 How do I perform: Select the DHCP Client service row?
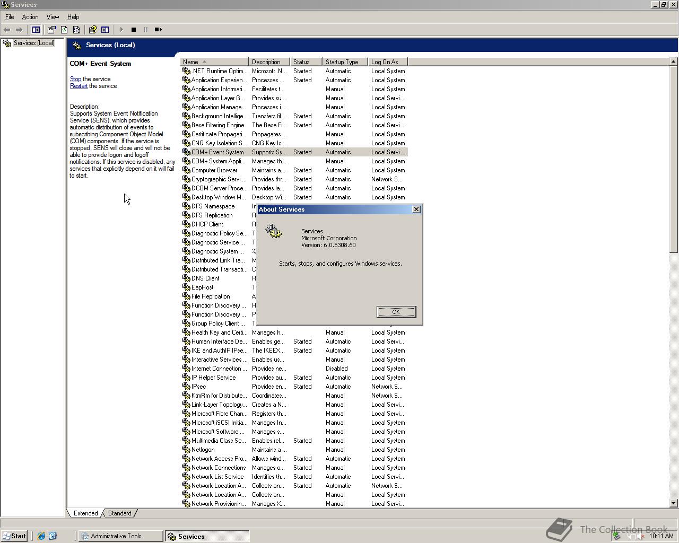pos(206,224)
